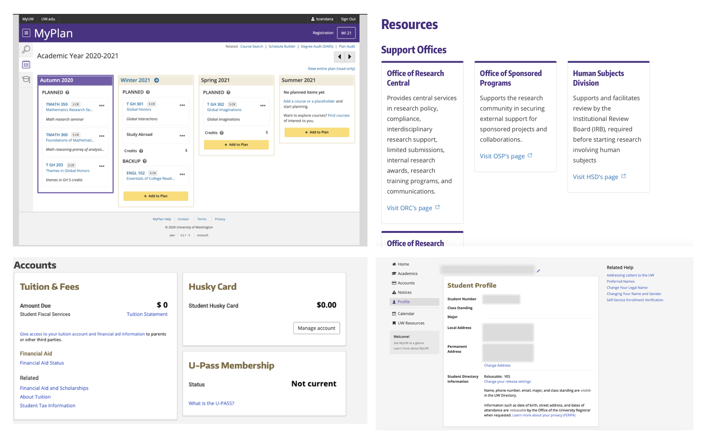The image size is (712, 446).
Task: Click the bcendana user icon
Action: (313, 19)
